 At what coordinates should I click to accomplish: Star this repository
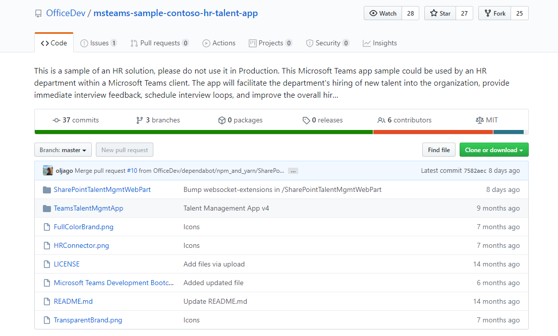[440, 13]
